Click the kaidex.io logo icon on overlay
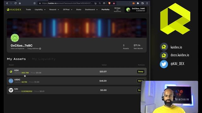This screenshot has height=113, width=202. (164, 47)
